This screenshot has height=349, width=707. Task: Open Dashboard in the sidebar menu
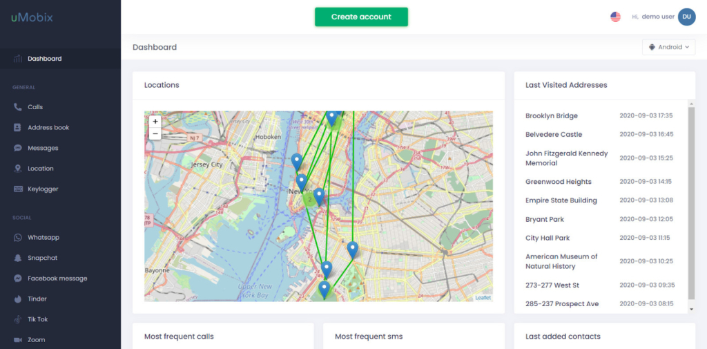pyautogui.click(x=44, y=59)
